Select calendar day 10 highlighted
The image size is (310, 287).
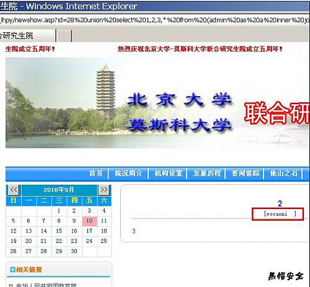[89, 221]
